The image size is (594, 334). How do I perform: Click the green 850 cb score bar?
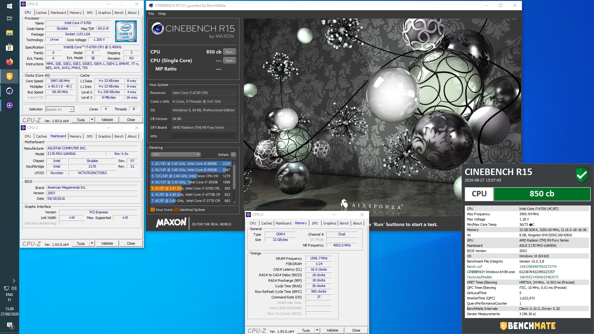click(542, 194)
